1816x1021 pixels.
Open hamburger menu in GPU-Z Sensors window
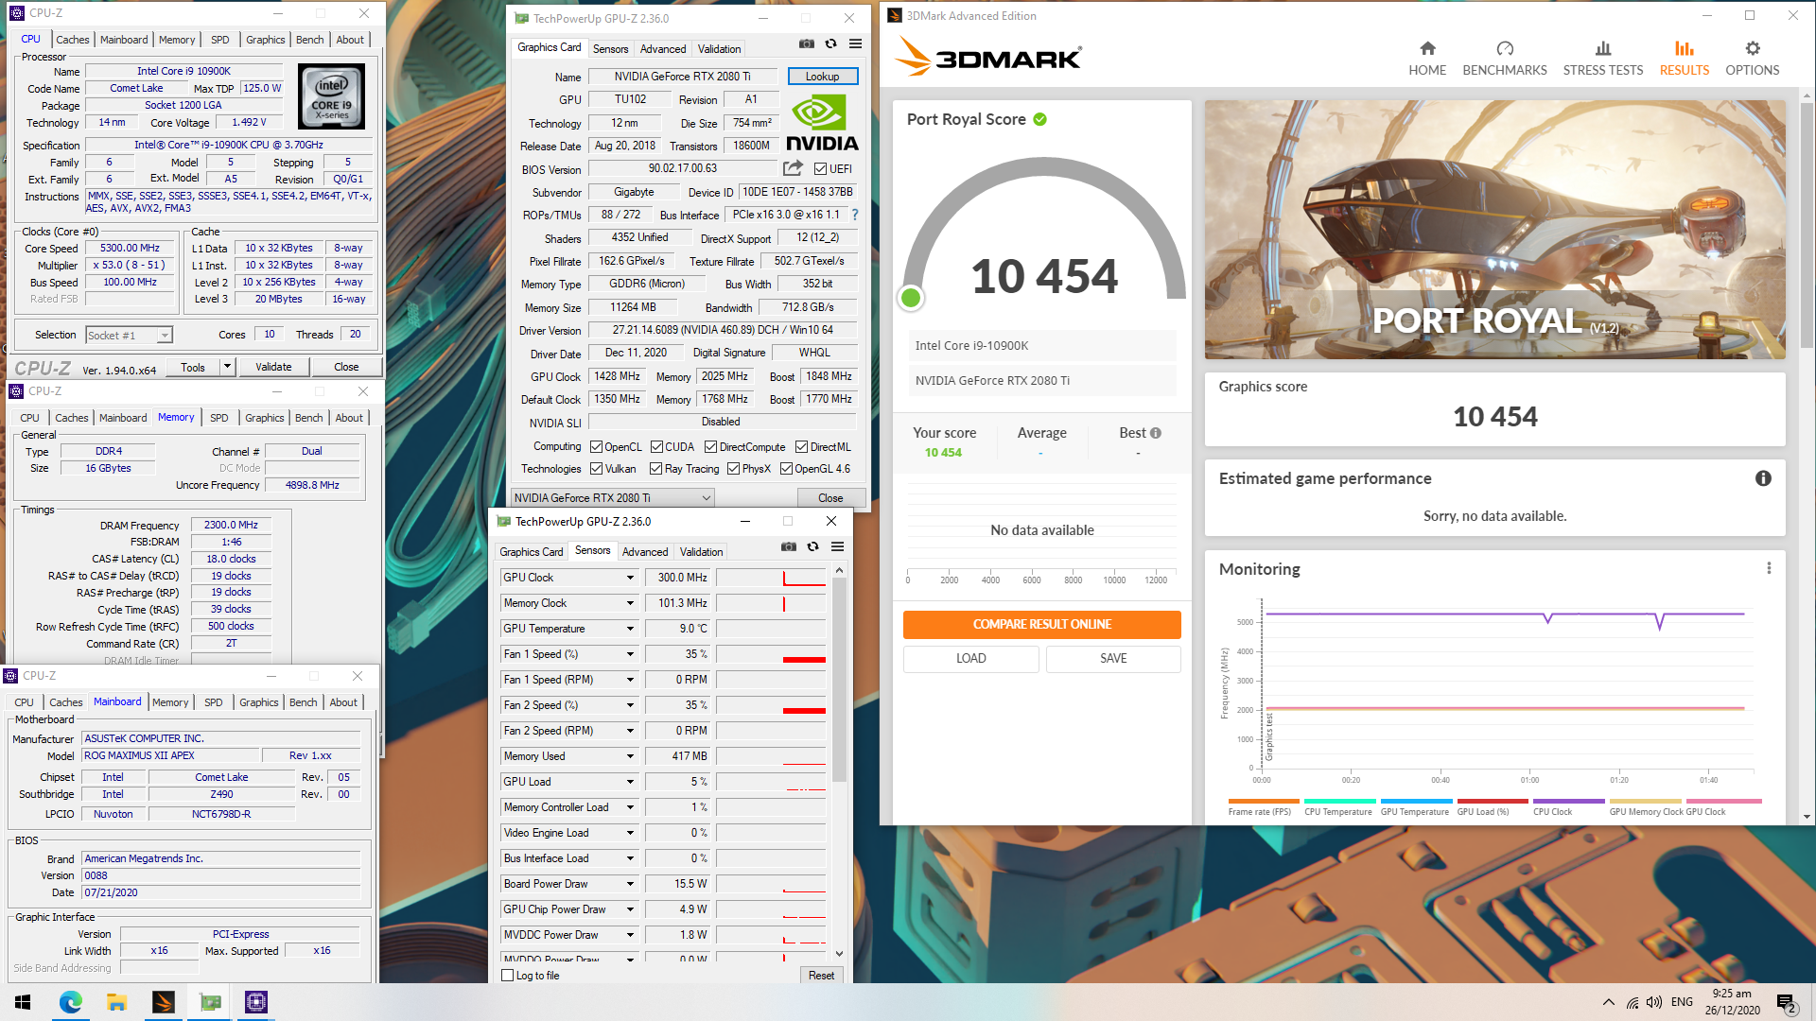[x=837, y=546]
